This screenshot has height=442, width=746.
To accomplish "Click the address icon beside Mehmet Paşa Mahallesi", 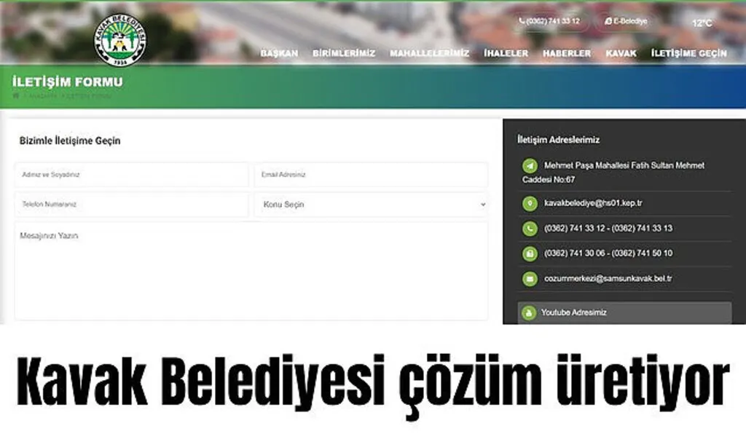I will click(530, 165).
